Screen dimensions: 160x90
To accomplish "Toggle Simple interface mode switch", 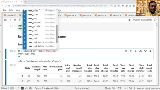I will pos(11,88).
